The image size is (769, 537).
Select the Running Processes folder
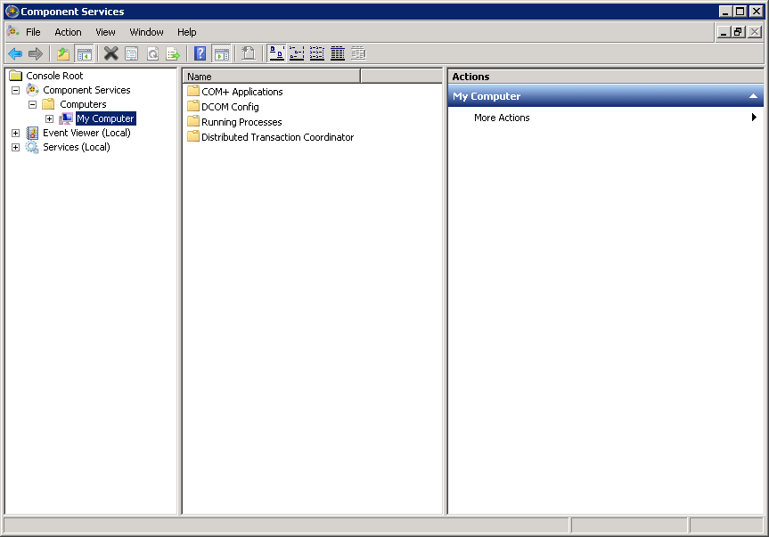pos(241,122)
